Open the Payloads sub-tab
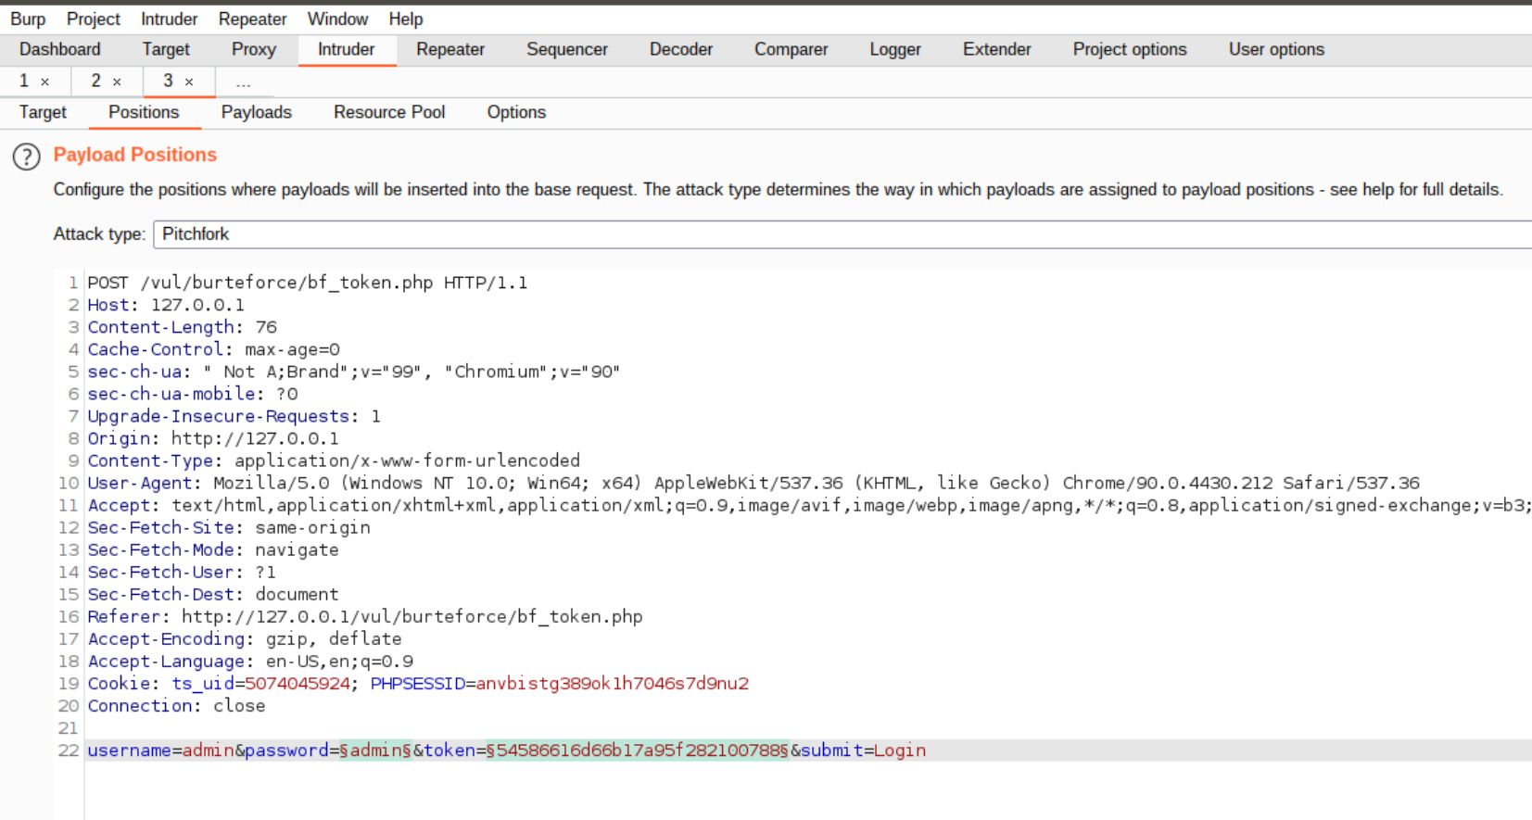The image size is (1532, 820). (257, 113)
